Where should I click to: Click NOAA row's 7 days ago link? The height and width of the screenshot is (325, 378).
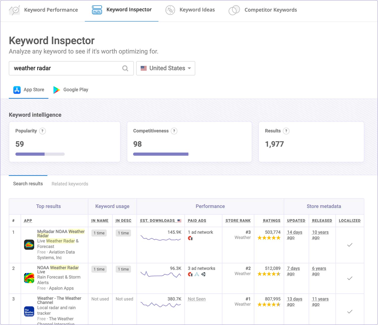[x=293, y=271]
